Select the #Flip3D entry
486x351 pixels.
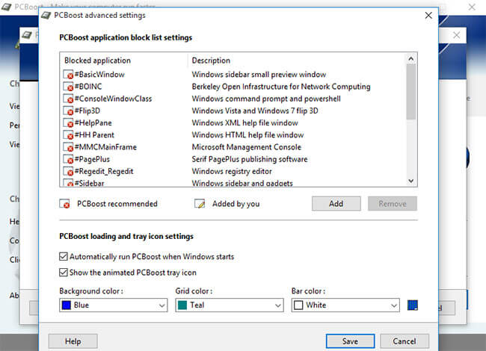(x=87, y=111)
